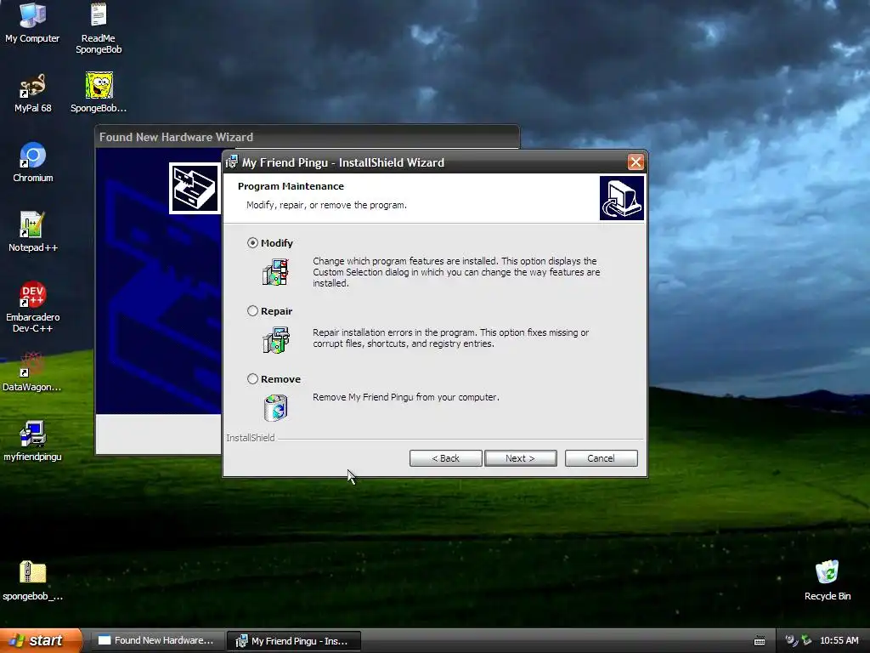Launch Embarcadero Dev-C++ shortcut
Screen dimensions: 870x653
[33, 307]
